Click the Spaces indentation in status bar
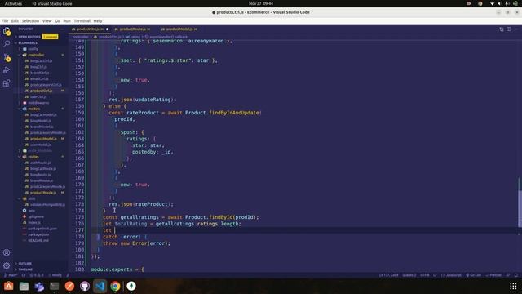 409,275
